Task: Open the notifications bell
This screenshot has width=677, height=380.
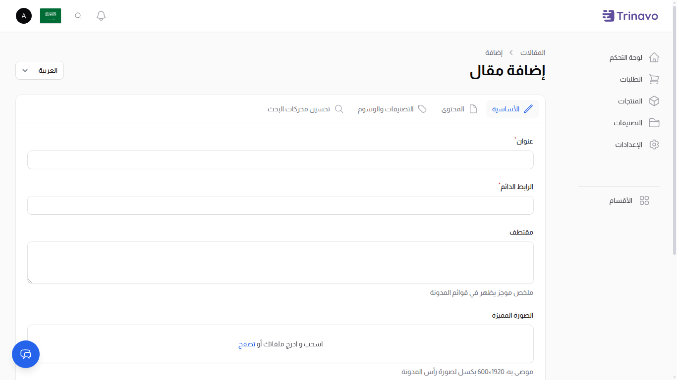Action: point(101,15)
